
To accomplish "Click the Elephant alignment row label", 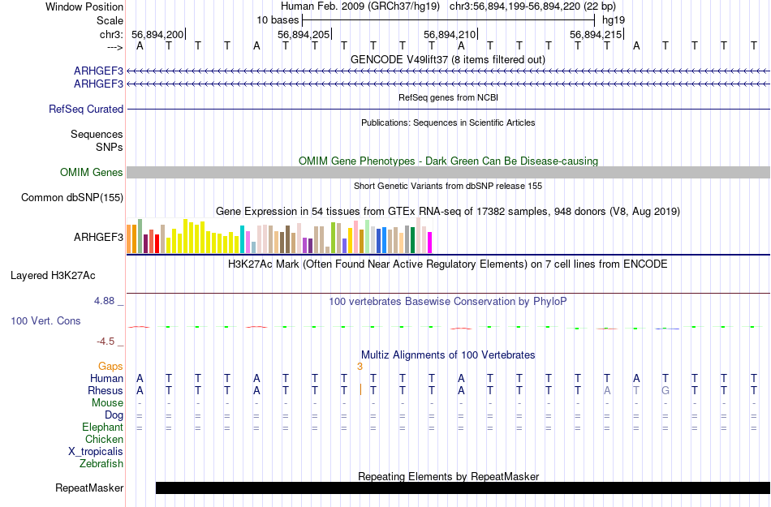I will [102, 427].
